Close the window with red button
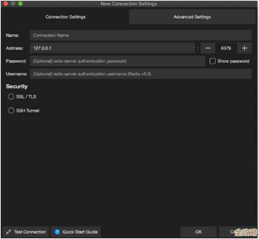The width and height of the screenshot is (259, 239). (x=6, y=4)
